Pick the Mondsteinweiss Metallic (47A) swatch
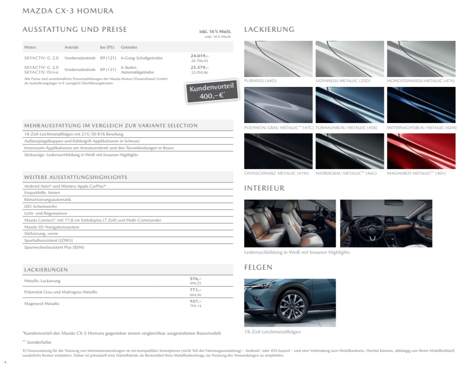 (x=421, y=59)
